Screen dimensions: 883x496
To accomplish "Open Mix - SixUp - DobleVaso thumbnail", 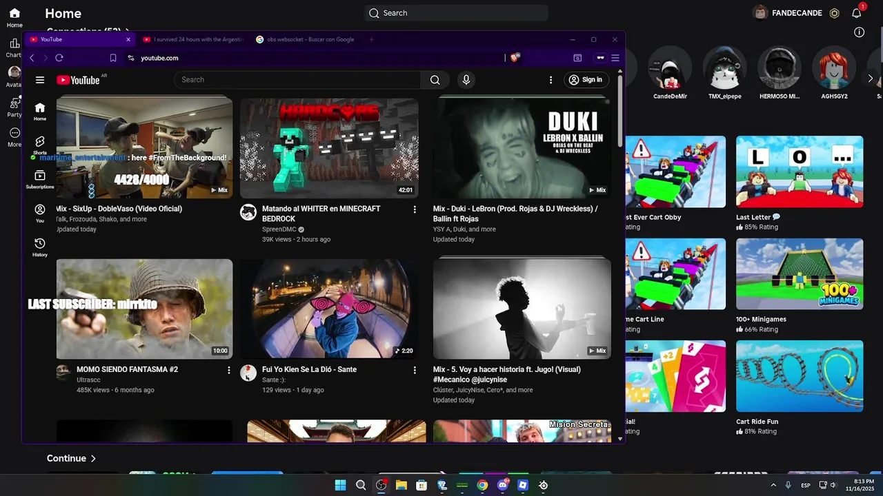I will [x=144, y=148].
